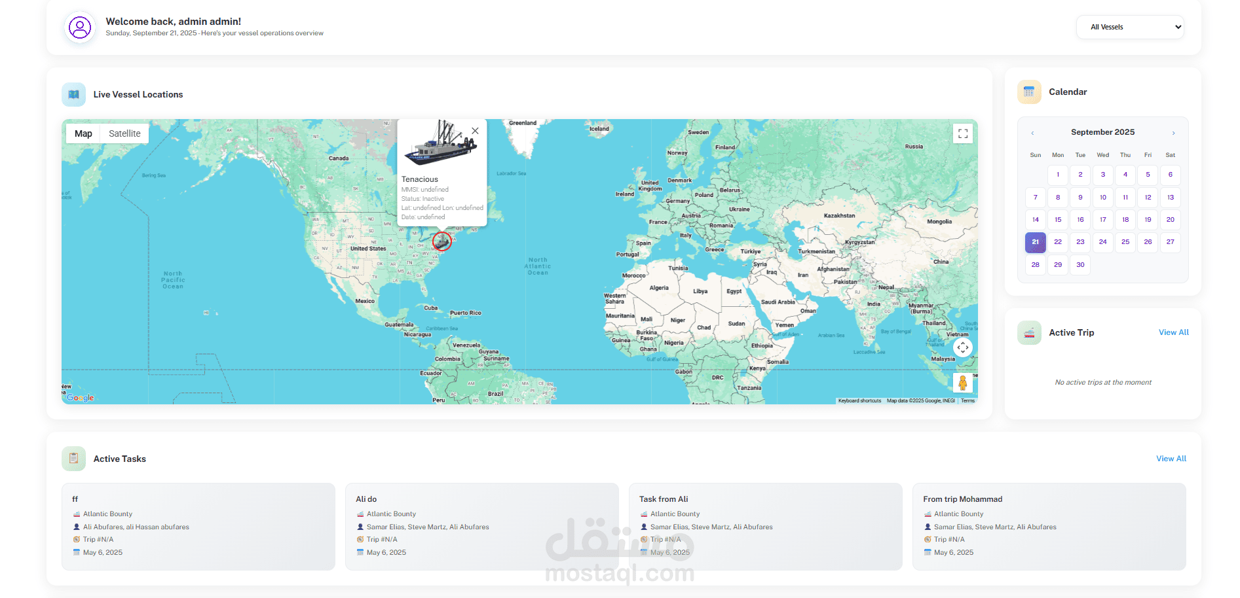
Task: Switch to the Map view tab
Action: point(83,133)
